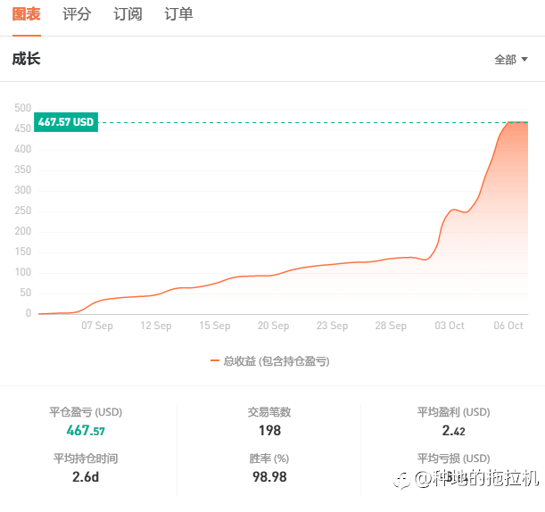Click the 07 Sep axis date

click(97, 326)
